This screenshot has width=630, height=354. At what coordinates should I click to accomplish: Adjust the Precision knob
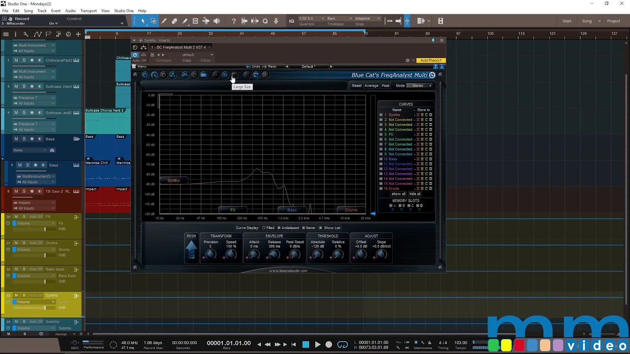[x=211, y=254]
